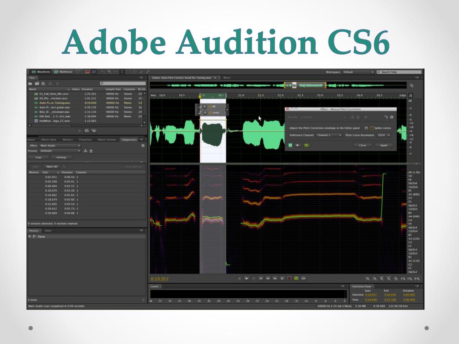Open the Workspace Default dropdown
Image resolution: width=459 pixels, height=344 pixels.
pos(358,72)
